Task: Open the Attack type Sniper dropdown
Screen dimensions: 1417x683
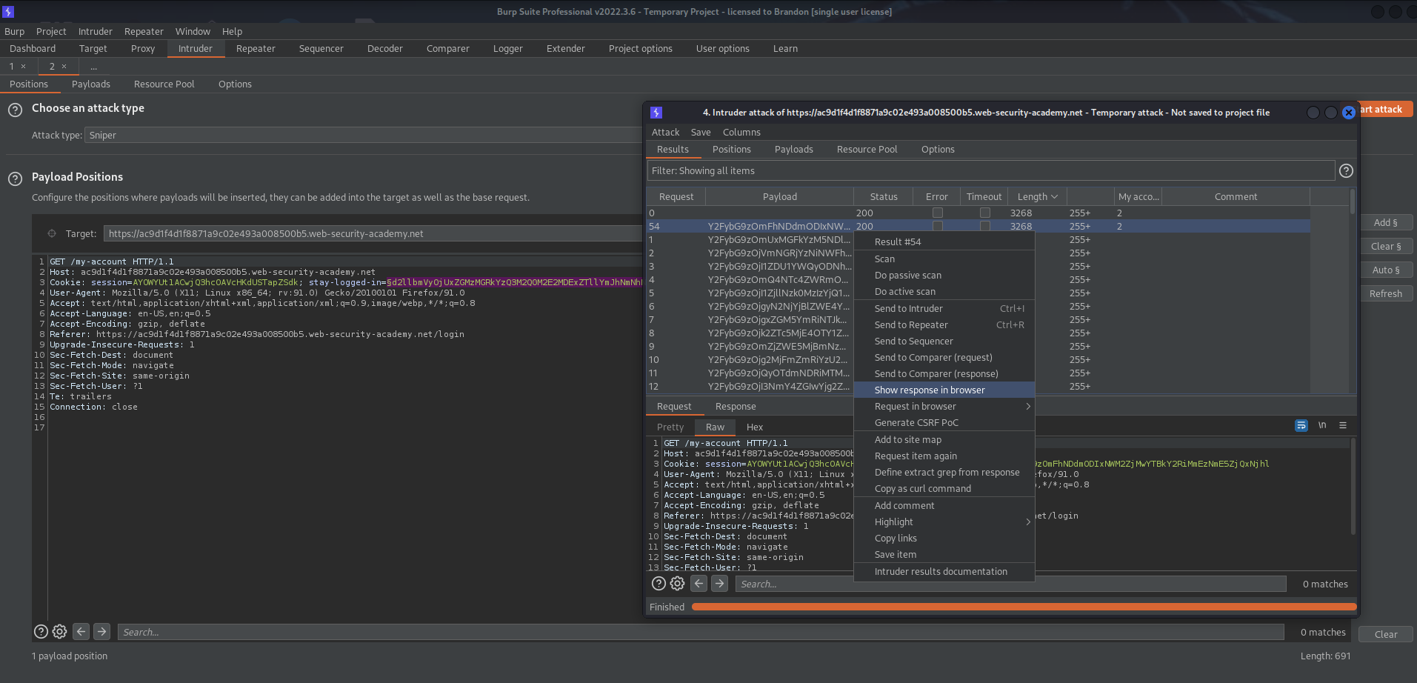Action: tap(363, 135)
